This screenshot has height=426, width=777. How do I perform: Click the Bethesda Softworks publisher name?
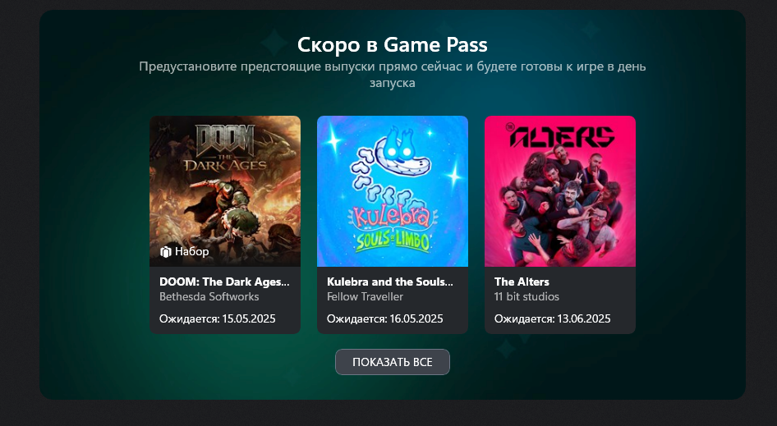tap(209, 296)
